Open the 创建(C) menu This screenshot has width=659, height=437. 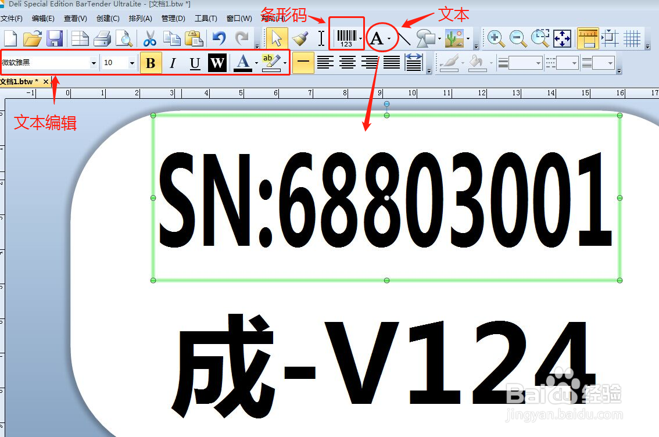[108, 19]
